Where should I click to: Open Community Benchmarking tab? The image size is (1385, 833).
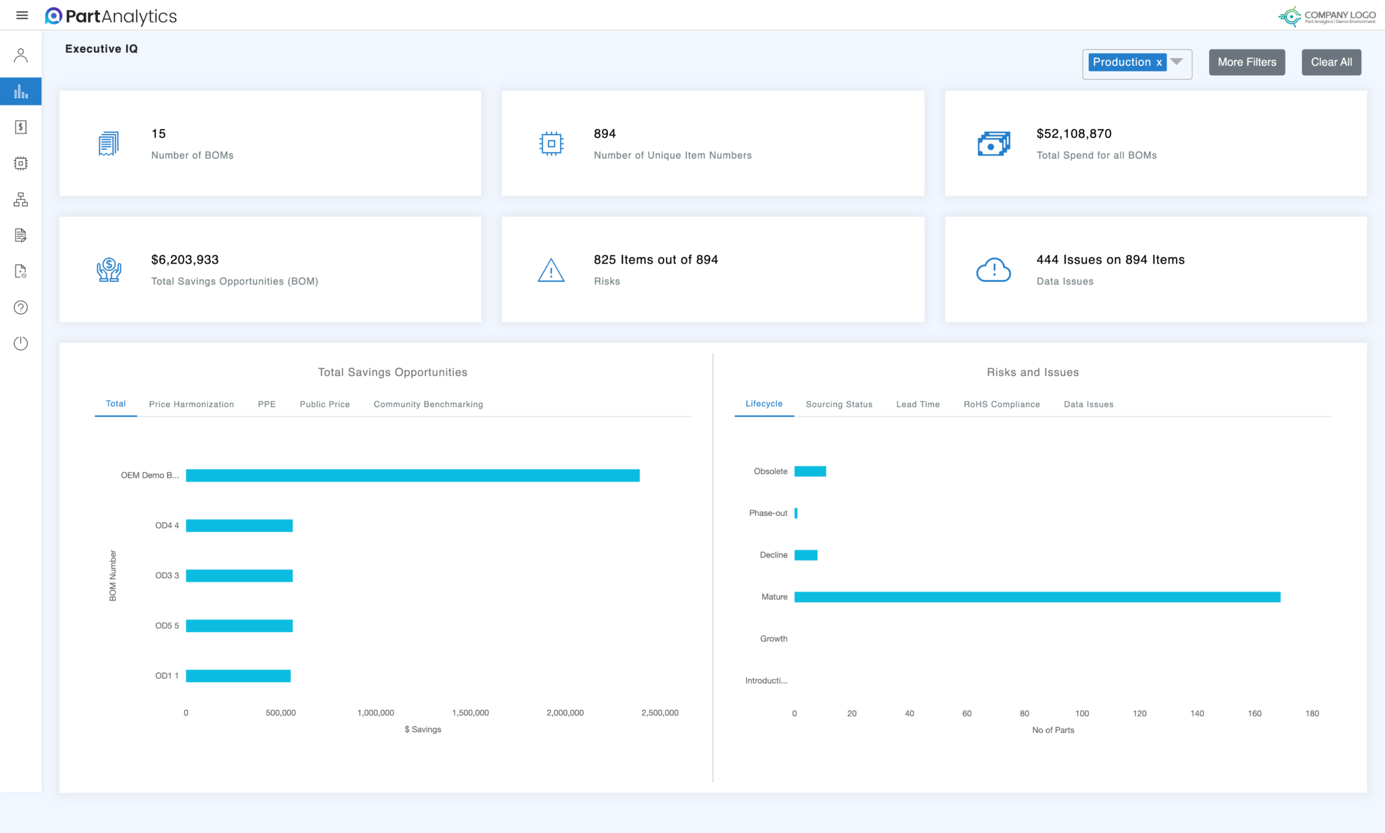point(428,404)
